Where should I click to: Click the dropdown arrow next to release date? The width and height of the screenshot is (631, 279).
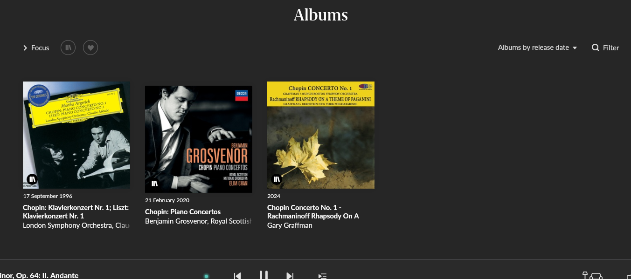pos(575,48)
